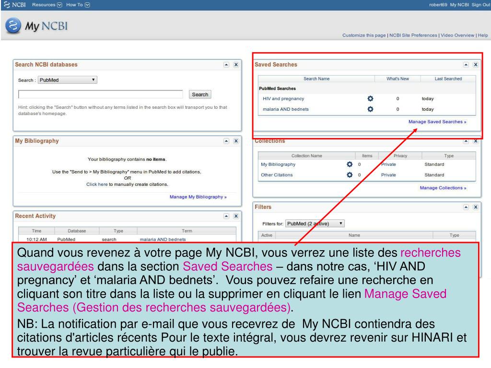Click Active column header in Filters

click(267, 235)
